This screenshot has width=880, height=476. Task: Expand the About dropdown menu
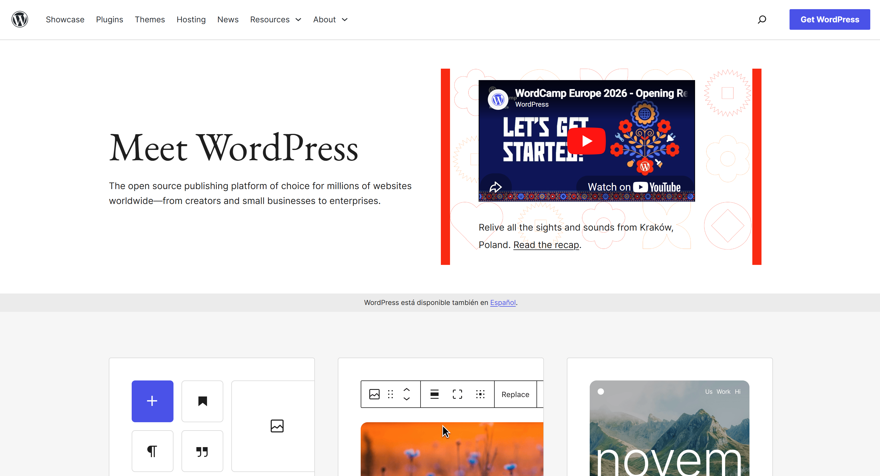pos(330,19)
